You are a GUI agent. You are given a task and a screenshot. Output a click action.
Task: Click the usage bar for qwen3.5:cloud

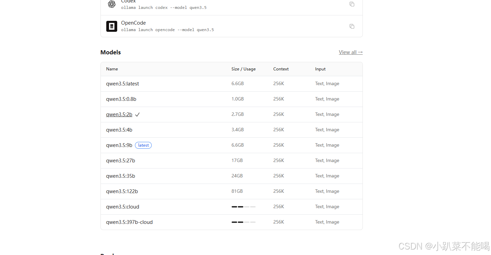(x=244, y=207)
